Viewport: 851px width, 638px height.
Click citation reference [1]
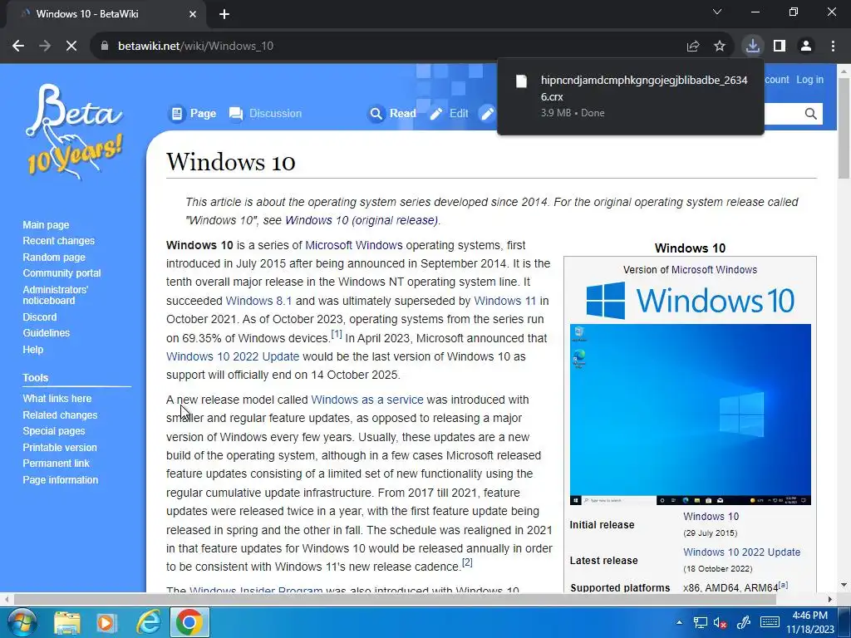click(x=337, y=334)
